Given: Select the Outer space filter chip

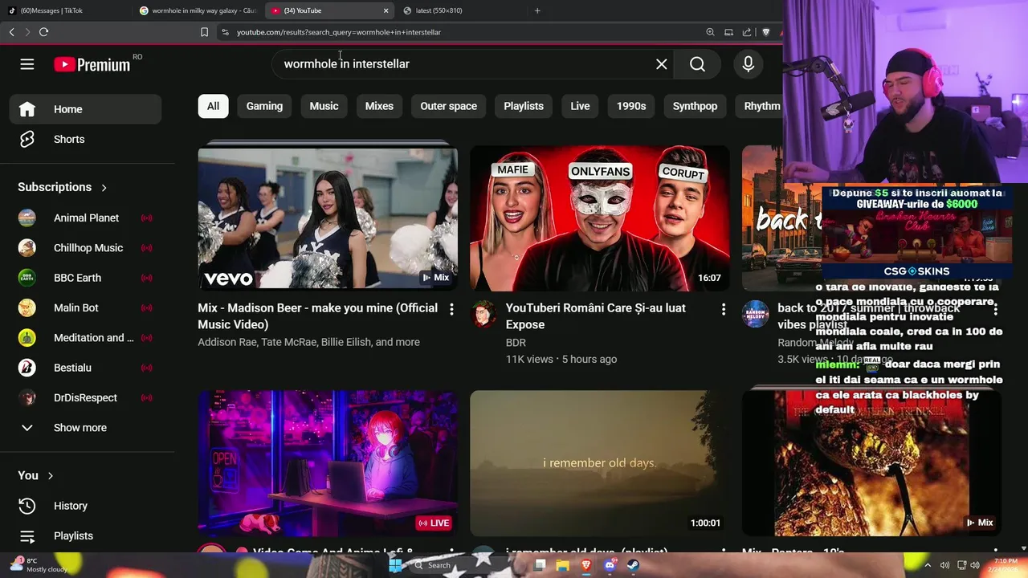Looking at the screenshot, I should click(448, 106).
